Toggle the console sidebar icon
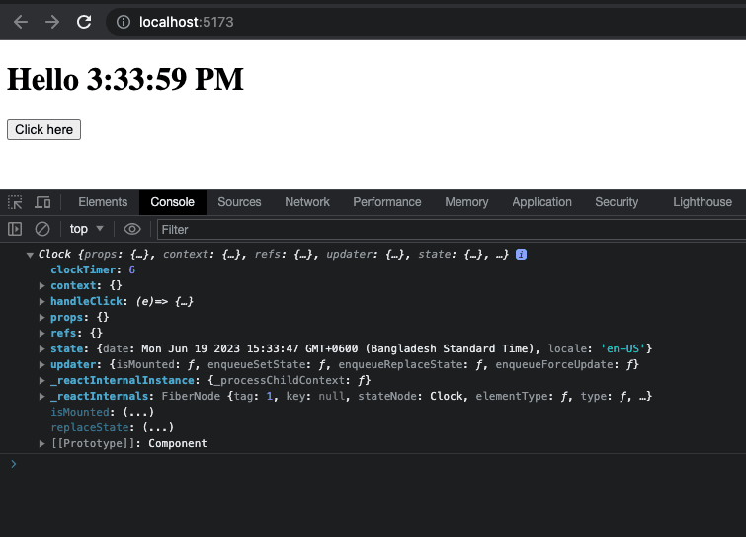The height and width of the screenshot is (537, 746). (15, 230)
